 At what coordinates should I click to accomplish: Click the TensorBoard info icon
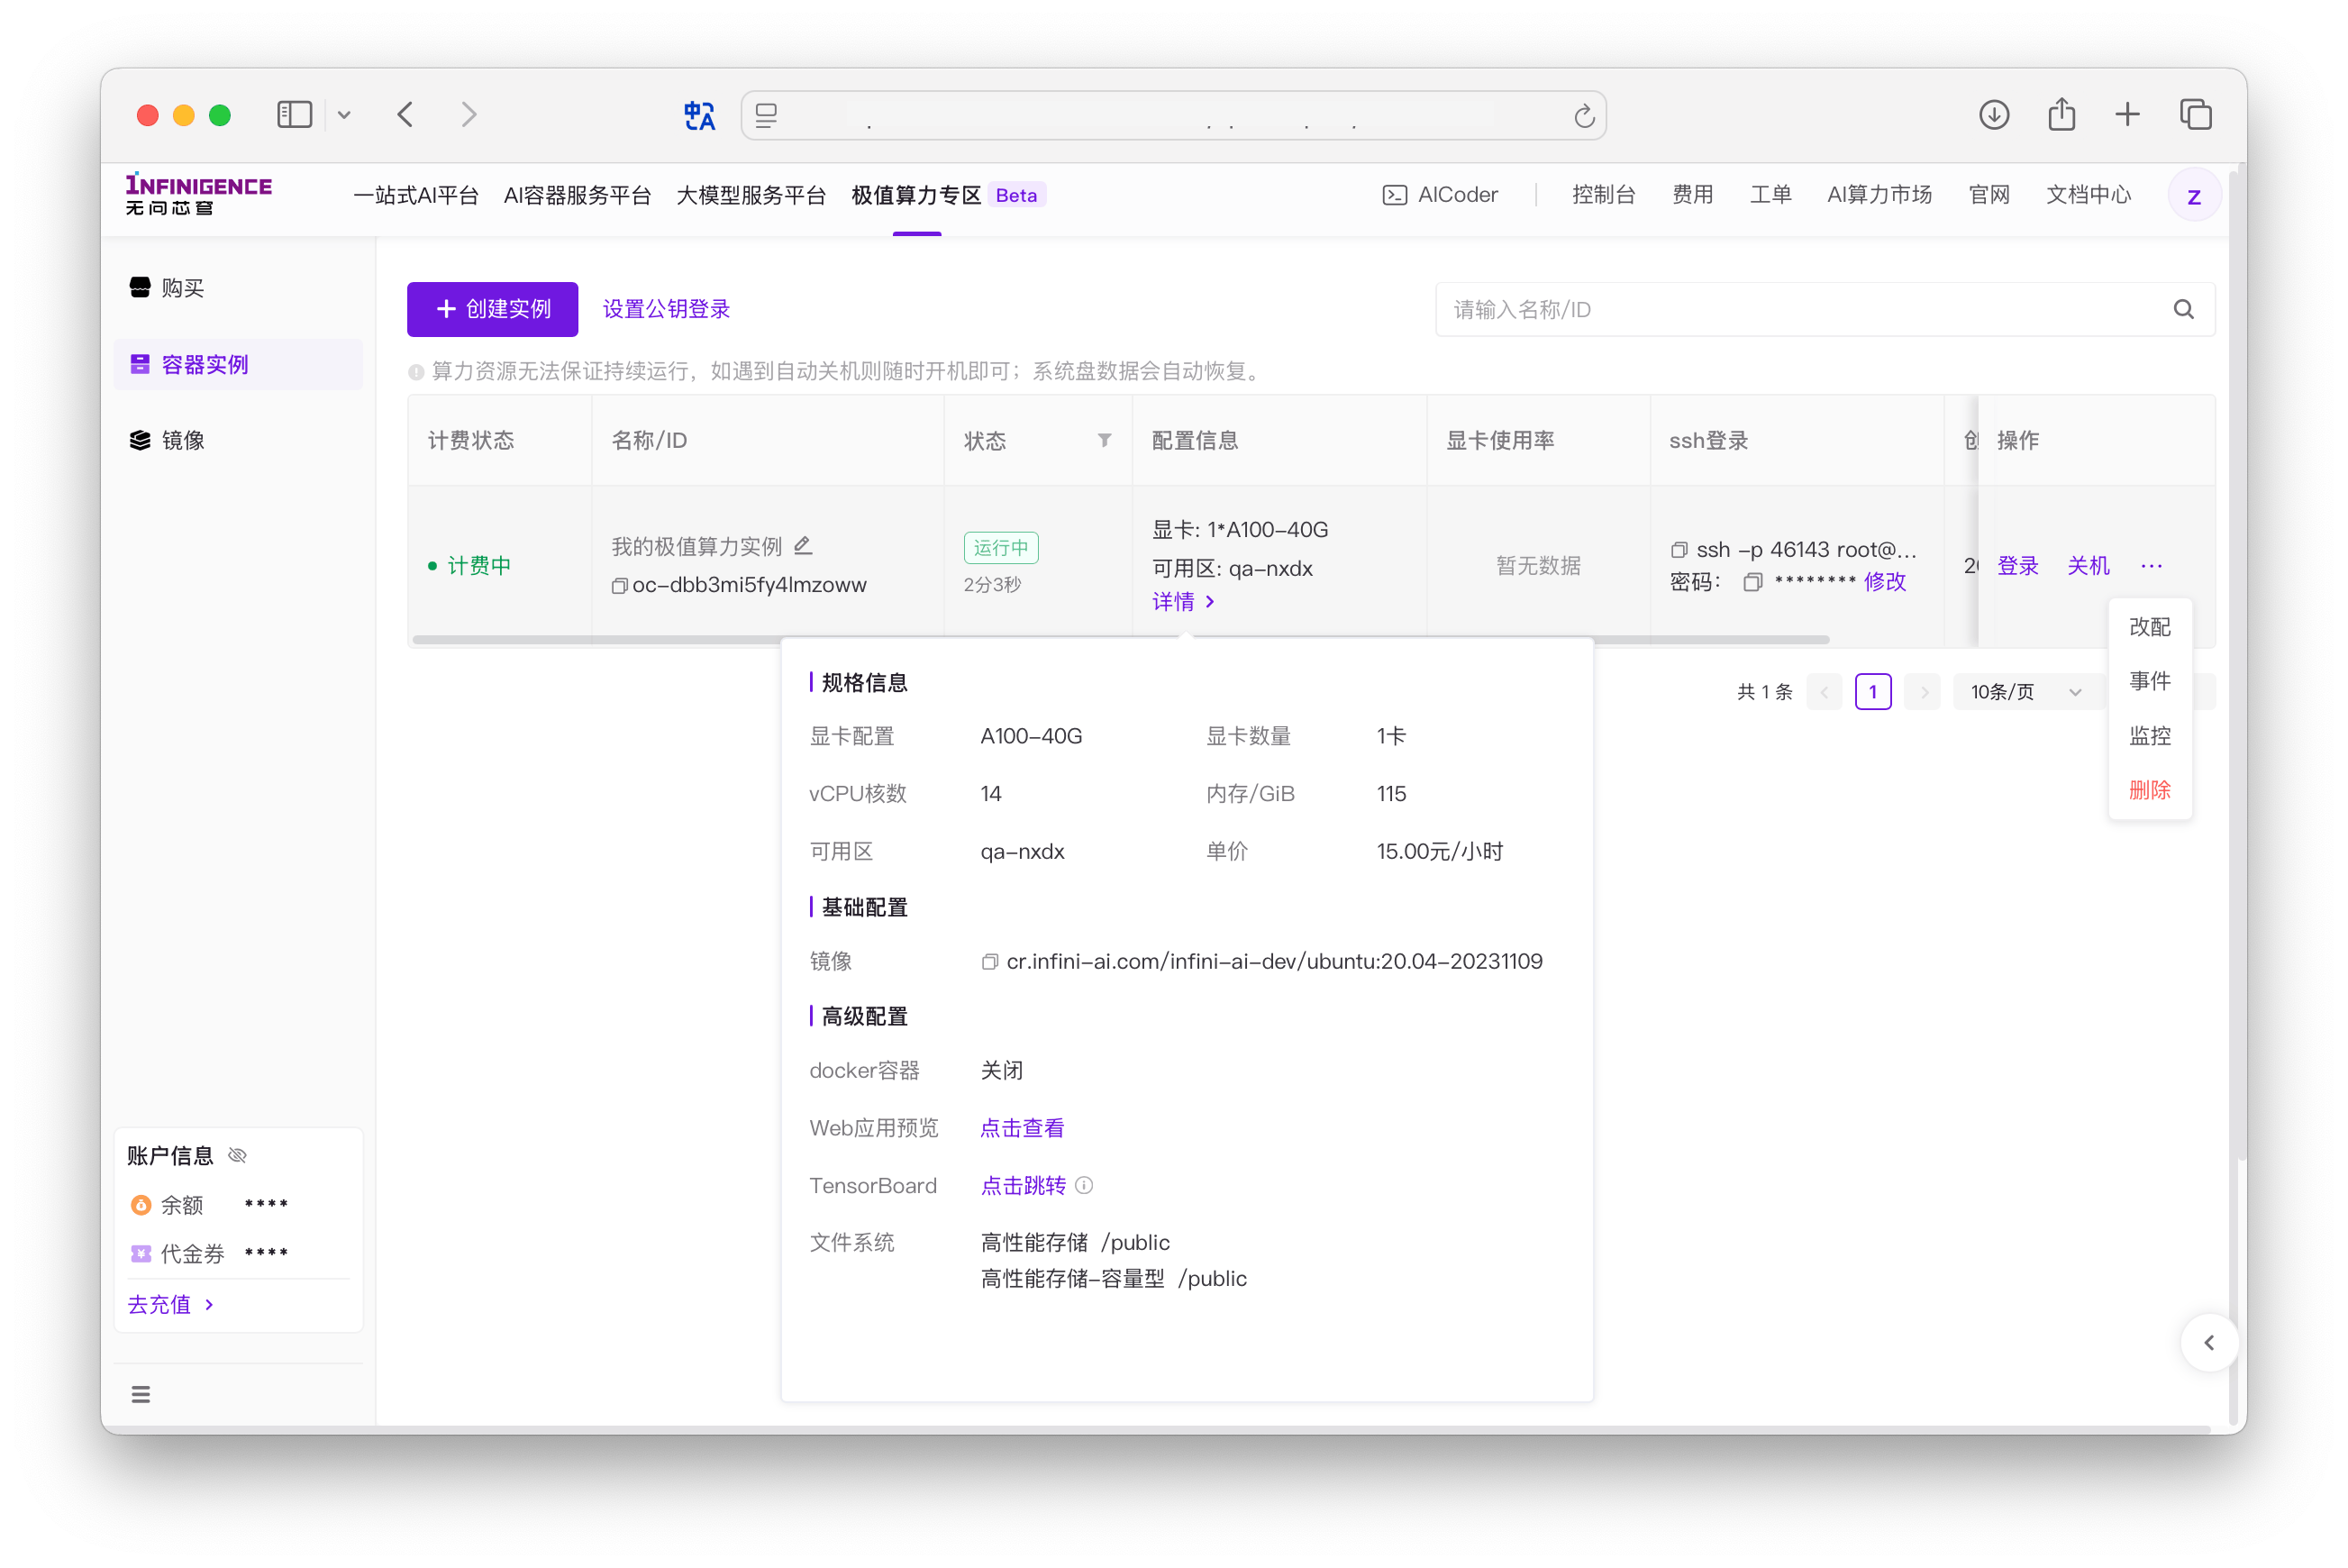[x=1084, y=1186]
